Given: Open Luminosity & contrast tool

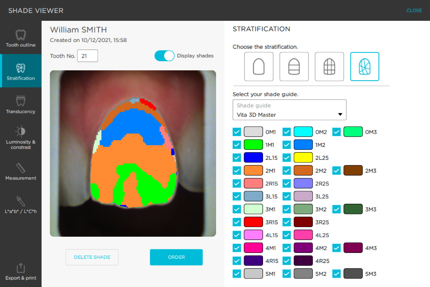Looking at the screenshot, I should pyautogui.click(x=21, y=138).
